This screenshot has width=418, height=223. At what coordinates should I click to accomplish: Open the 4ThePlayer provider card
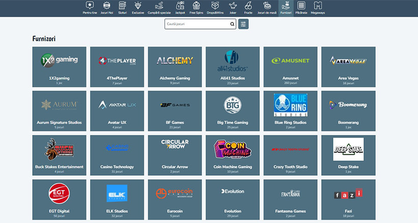117,67
